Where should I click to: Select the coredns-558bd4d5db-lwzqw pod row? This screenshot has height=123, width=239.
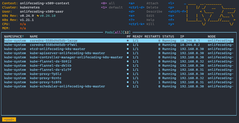pyautogui.click(x=119, y=41)
